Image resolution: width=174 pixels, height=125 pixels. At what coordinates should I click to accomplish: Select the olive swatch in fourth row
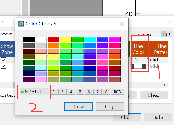(29, 57)
